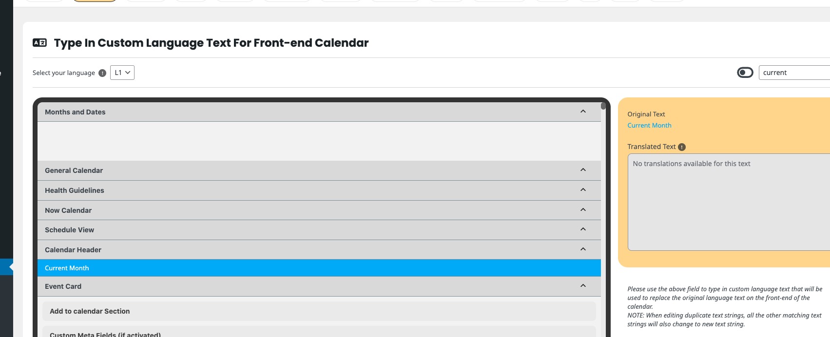Click the Schedule View section header

coord(319,230)
